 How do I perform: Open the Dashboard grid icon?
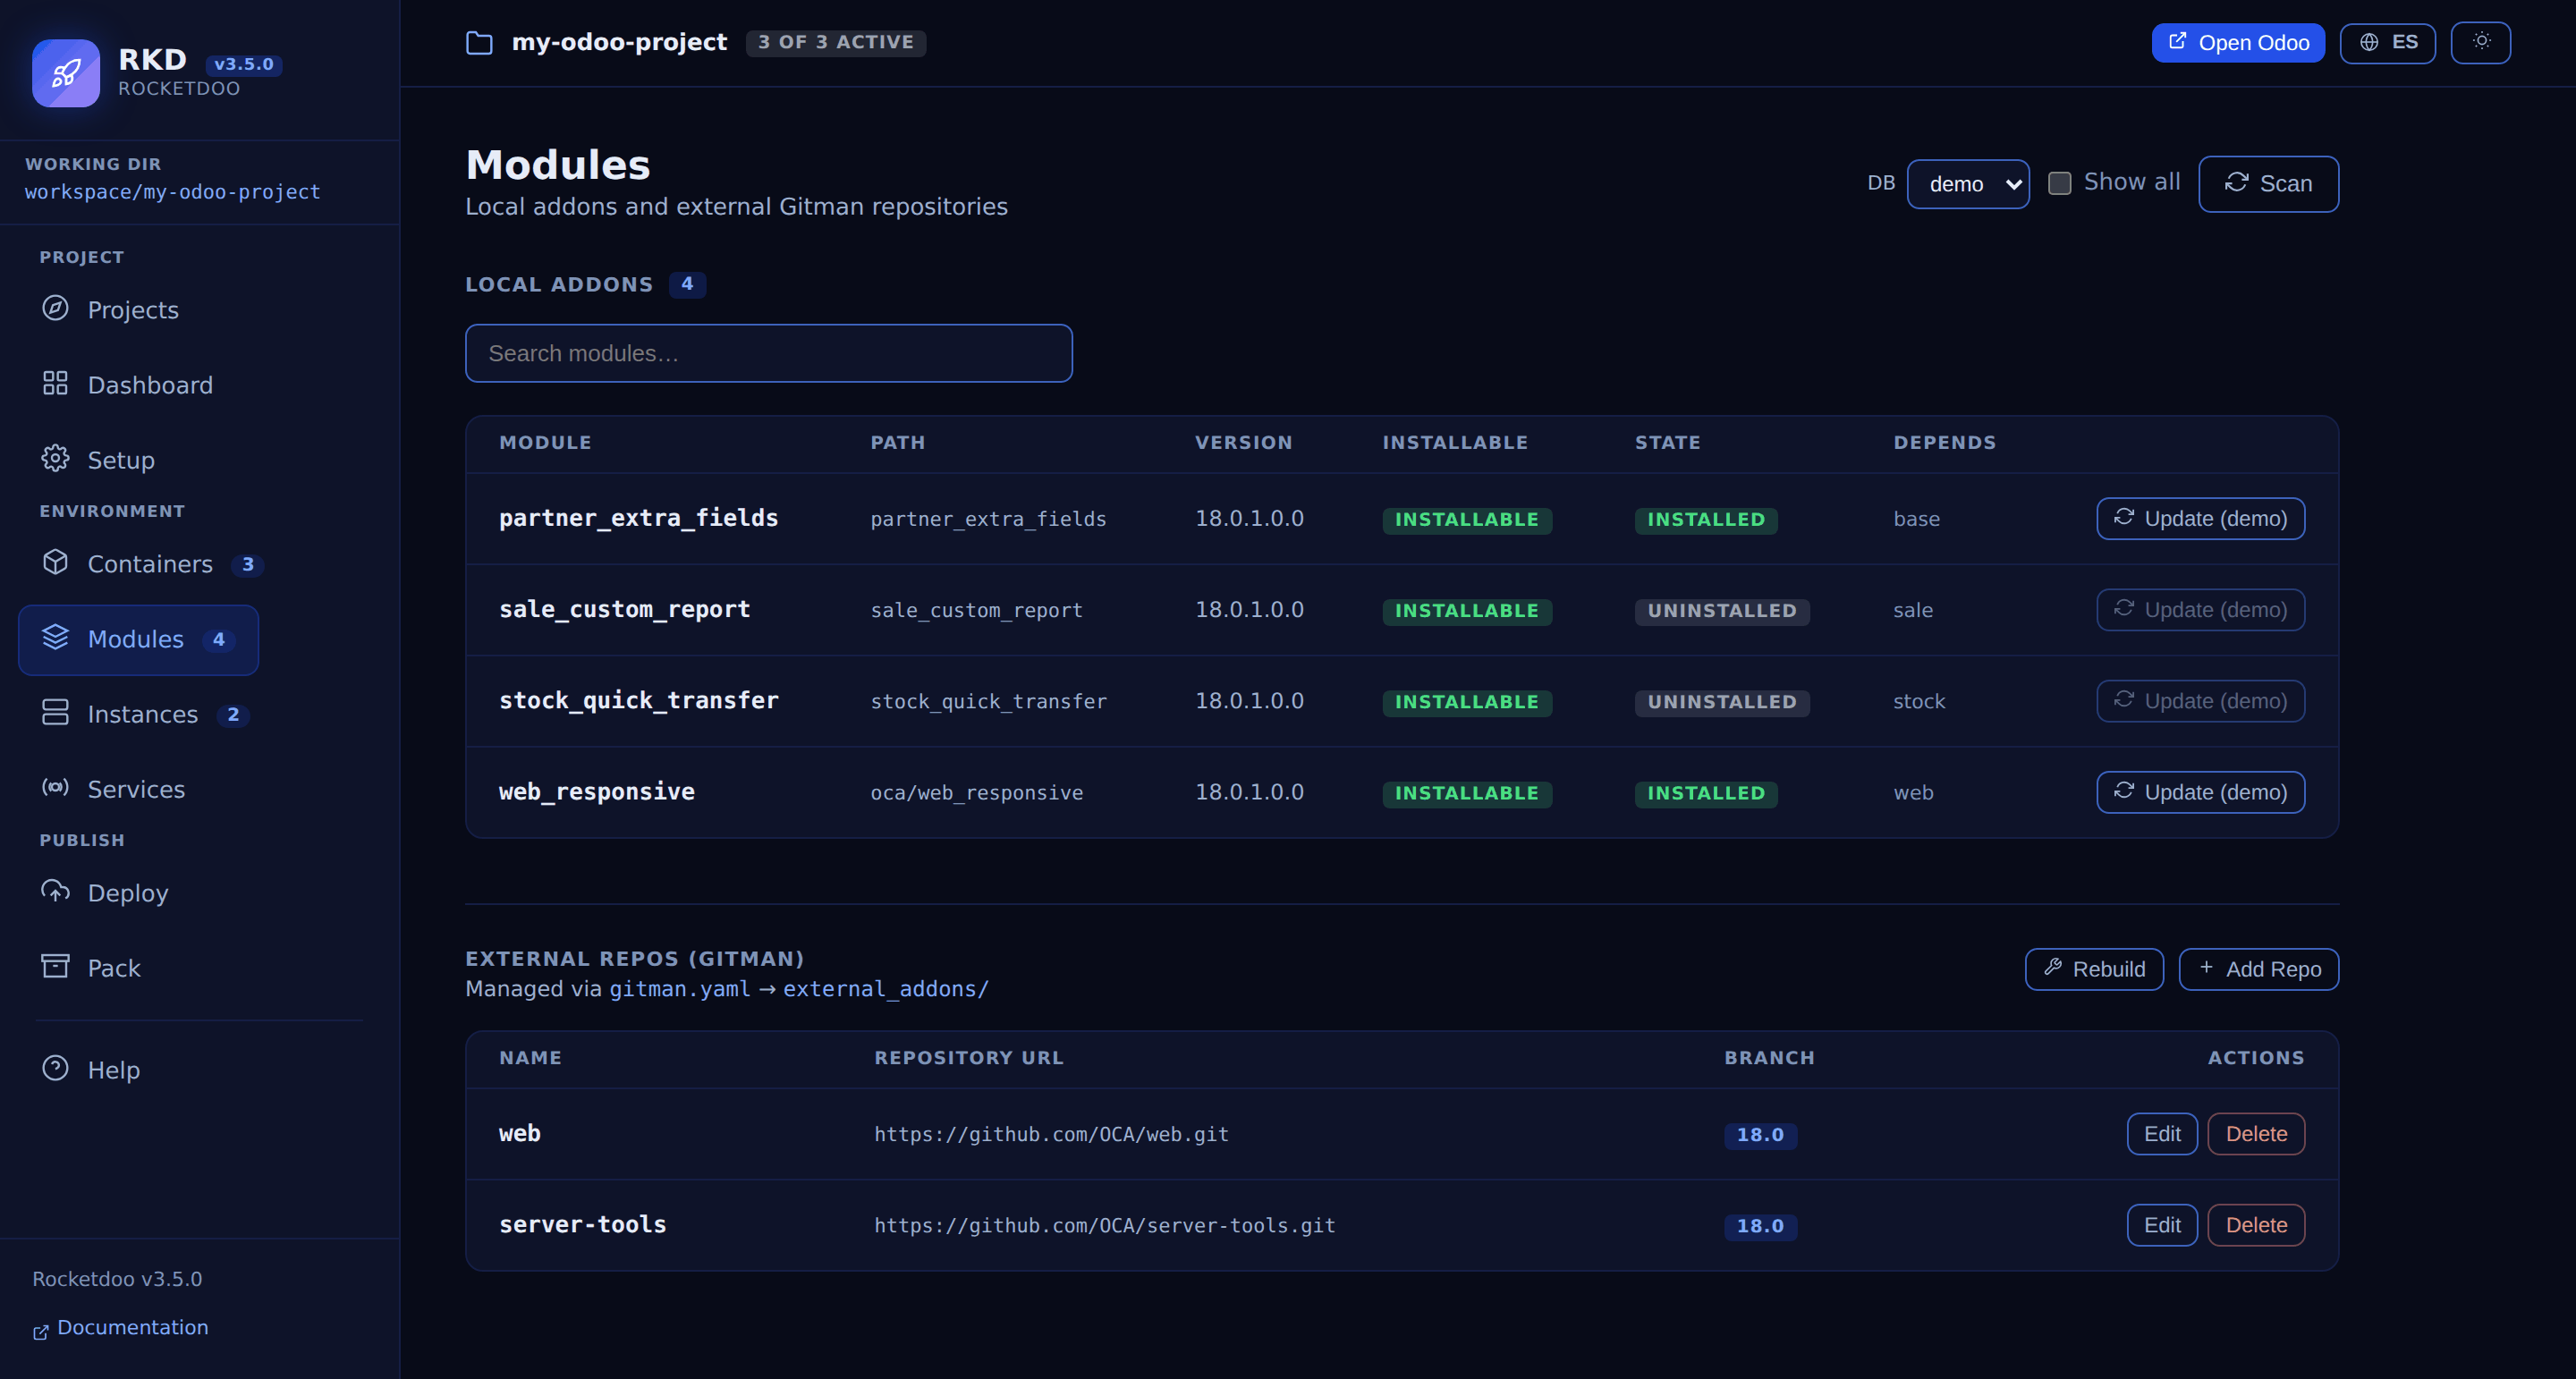tap(55, 384)
